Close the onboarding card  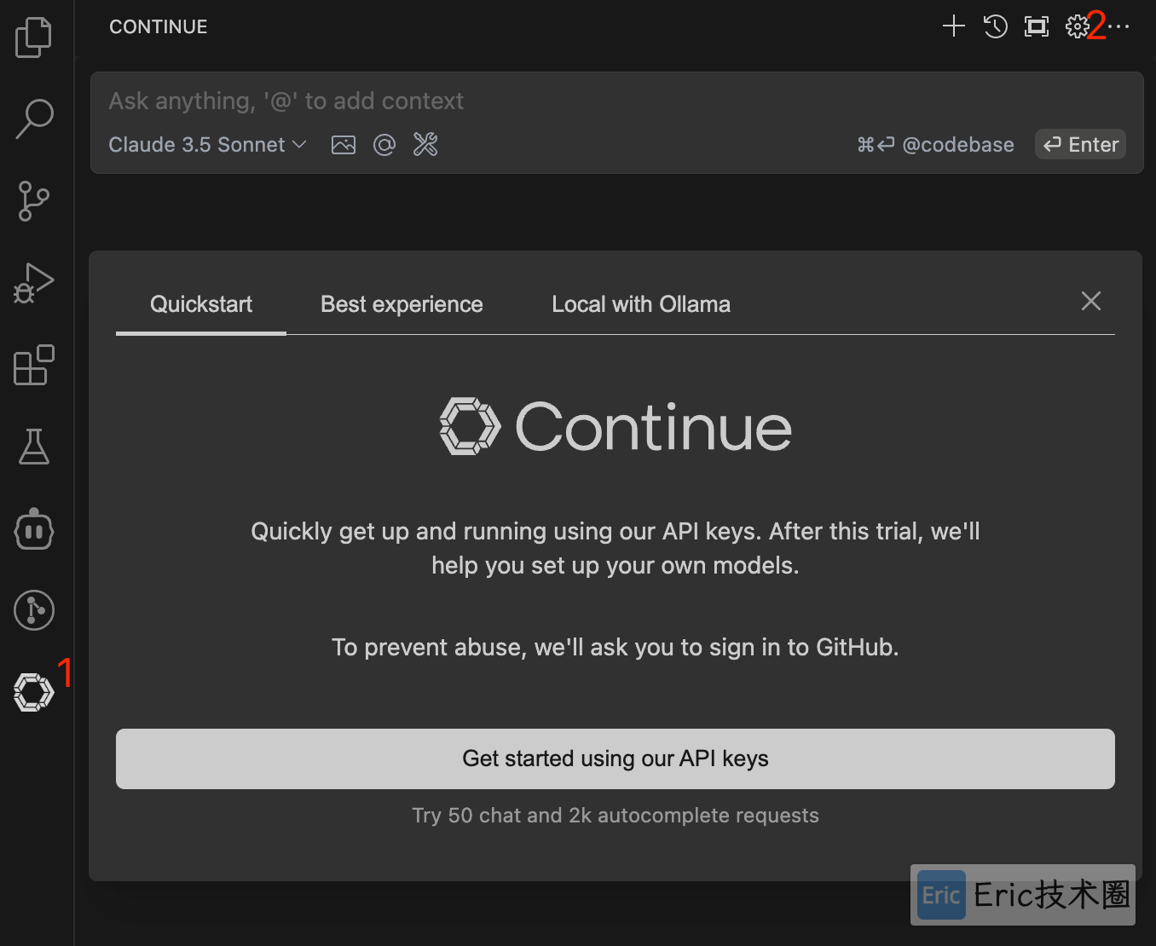tap(1091, 301)
